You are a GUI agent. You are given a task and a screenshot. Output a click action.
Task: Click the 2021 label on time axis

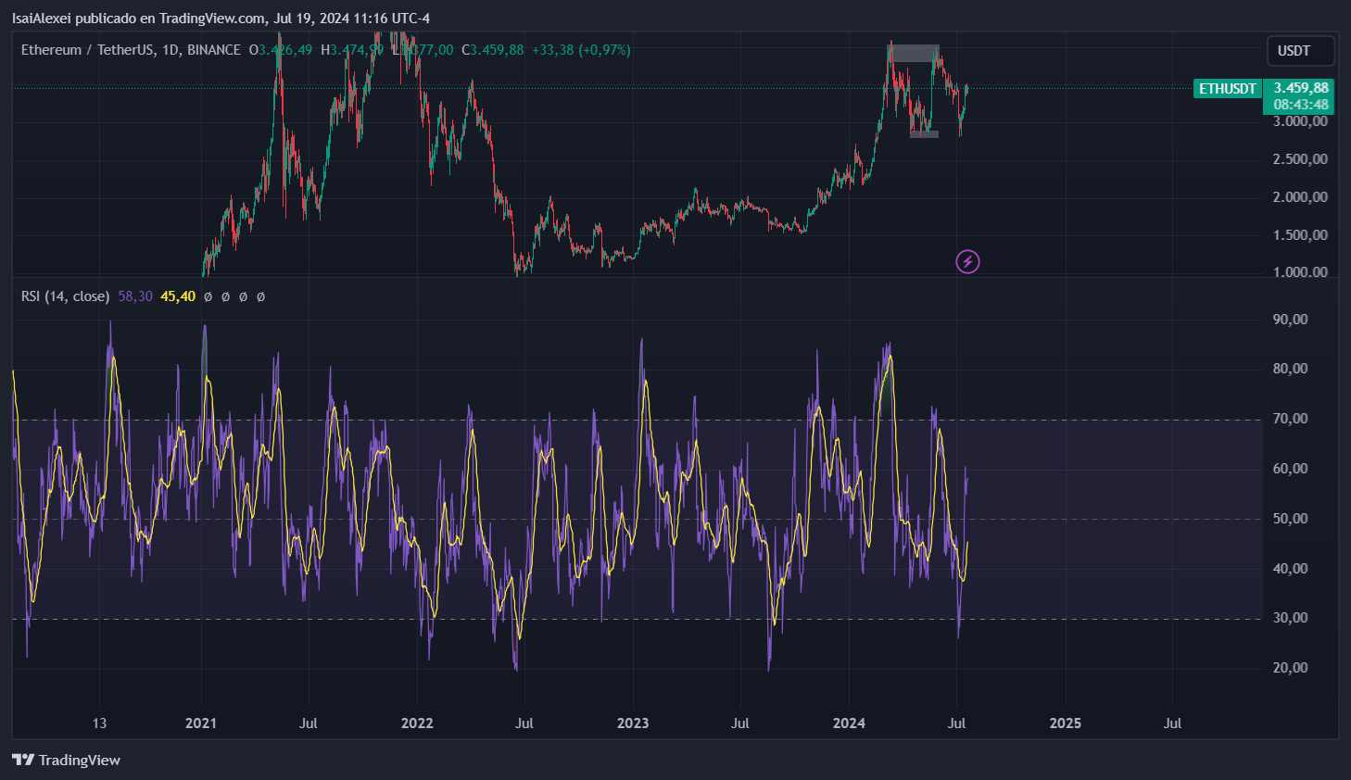click(x=200, y=723)
